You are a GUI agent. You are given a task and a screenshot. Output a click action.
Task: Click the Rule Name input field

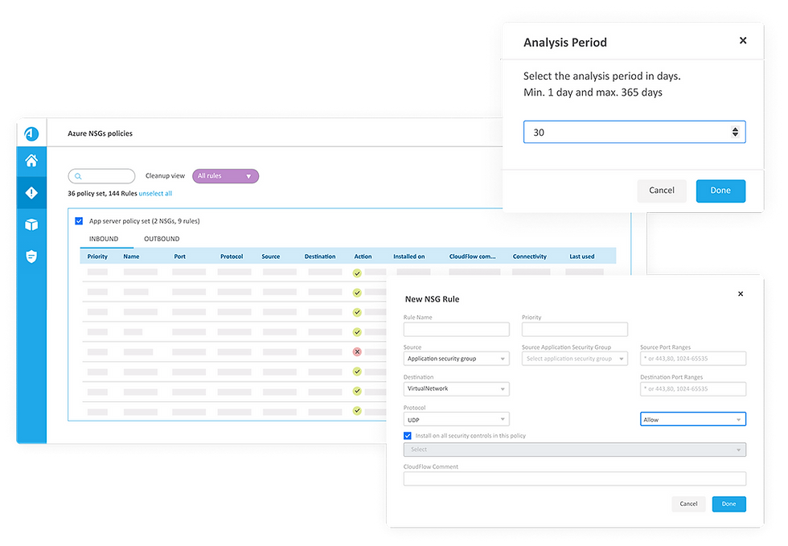point(456,329)
